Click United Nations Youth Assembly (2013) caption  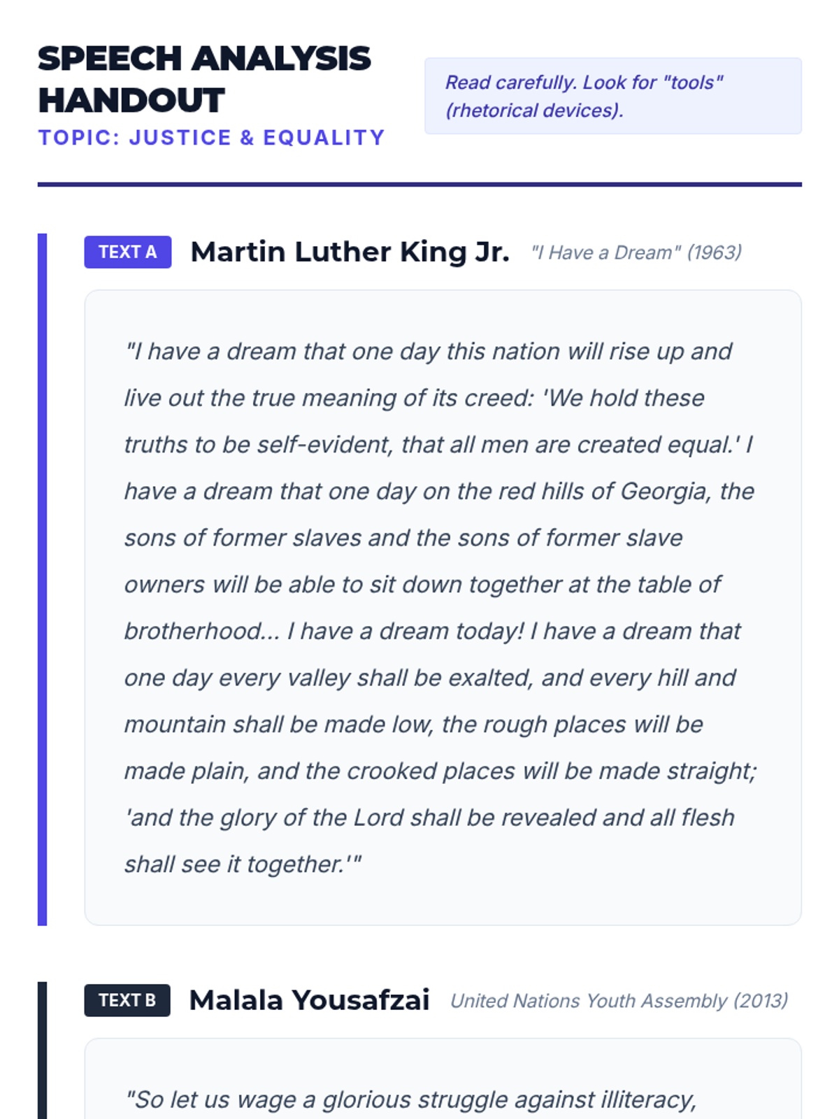point(619,1001)
